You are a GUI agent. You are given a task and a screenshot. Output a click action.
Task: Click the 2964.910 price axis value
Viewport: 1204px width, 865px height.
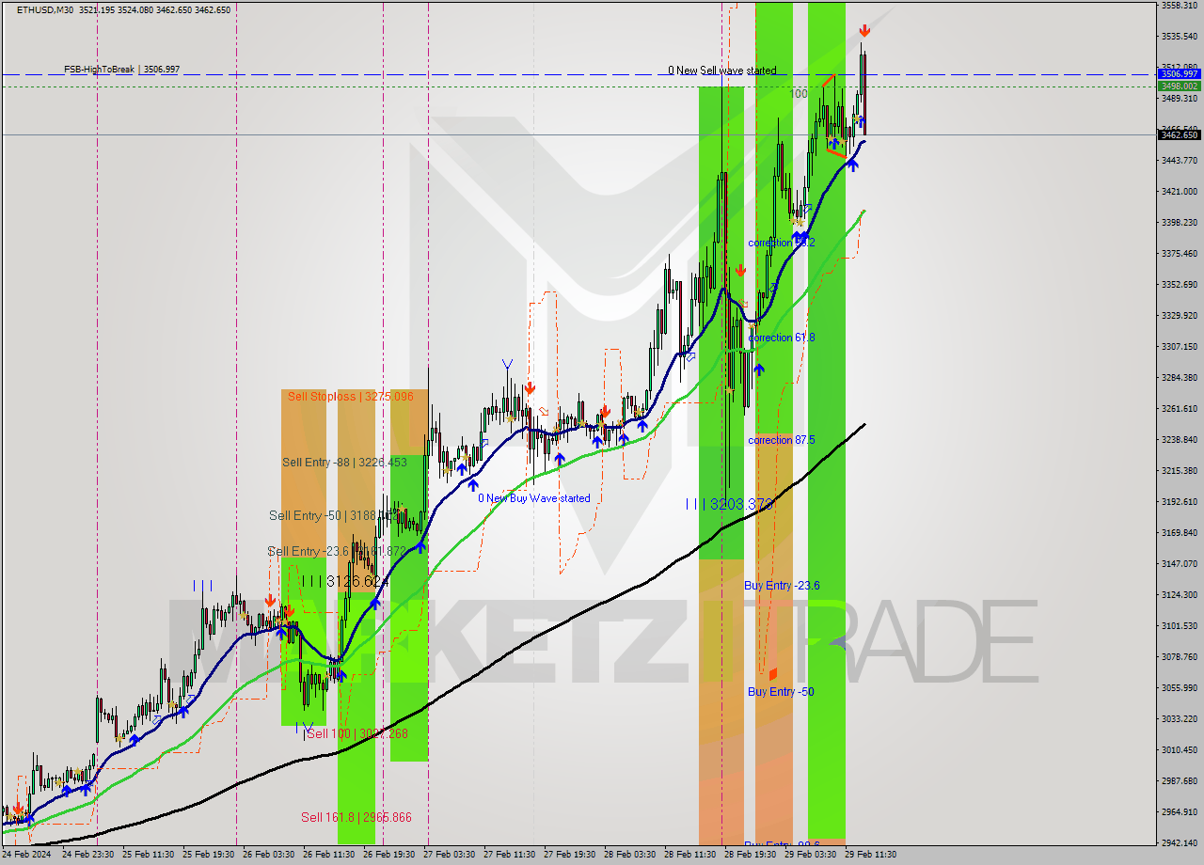point(1179,812)
